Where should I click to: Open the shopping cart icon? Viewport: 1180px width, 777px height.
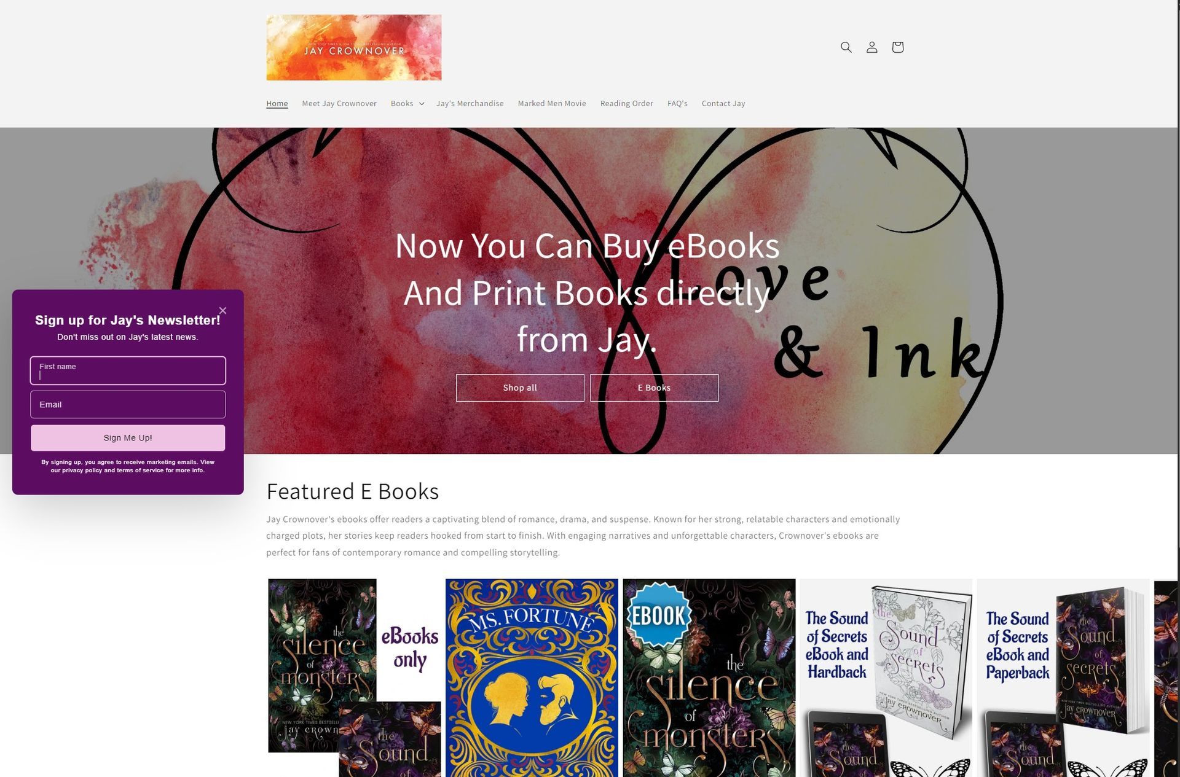pyautogui.click(x=897, y=47)
